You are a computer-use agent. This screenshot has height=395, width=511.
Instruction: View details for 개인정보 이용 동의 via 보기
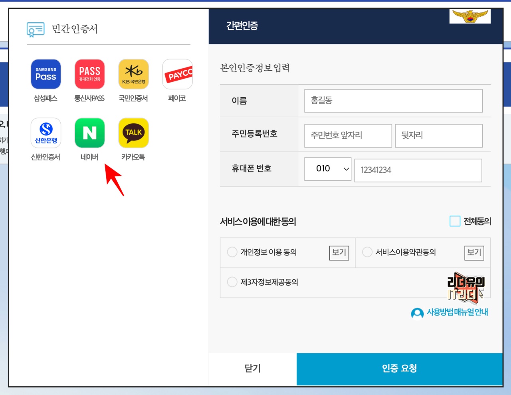(339, 253)
